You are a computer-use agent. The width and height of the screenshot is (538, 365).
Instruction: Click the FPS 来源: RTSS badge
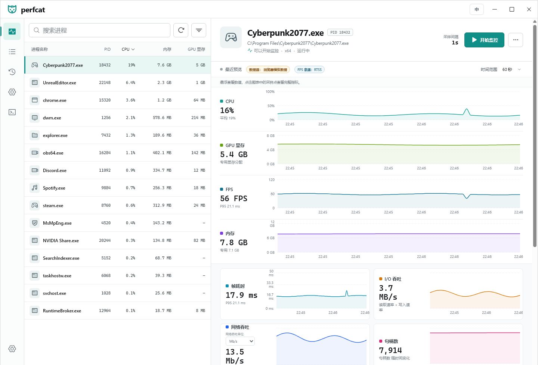click(x=309, y=69)
